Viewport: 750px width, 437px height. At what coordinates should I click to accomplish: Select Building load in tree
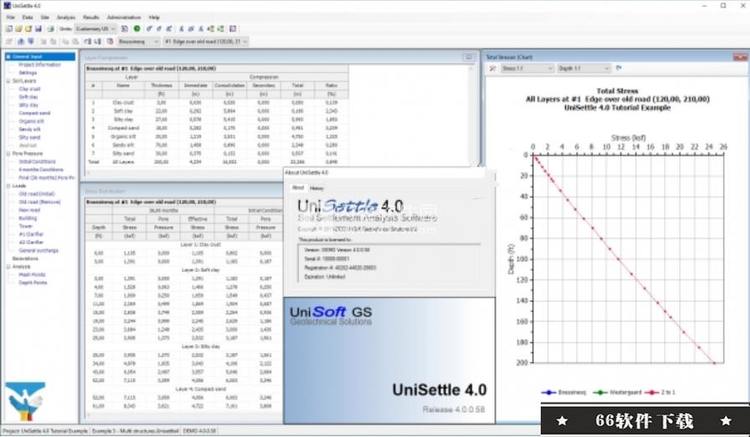pyautogui.click(x=28, y=218)
